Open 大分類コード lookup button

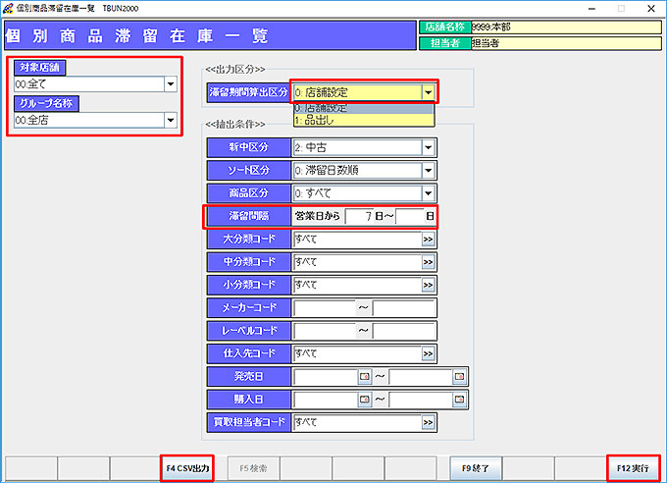click(428, 240)
